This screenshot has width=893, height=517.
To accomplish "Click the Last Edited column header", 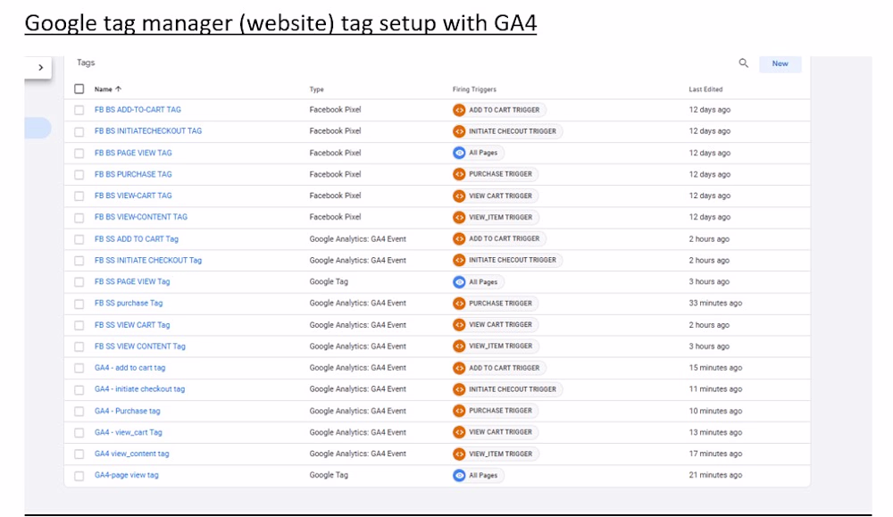I will point(705,89).
